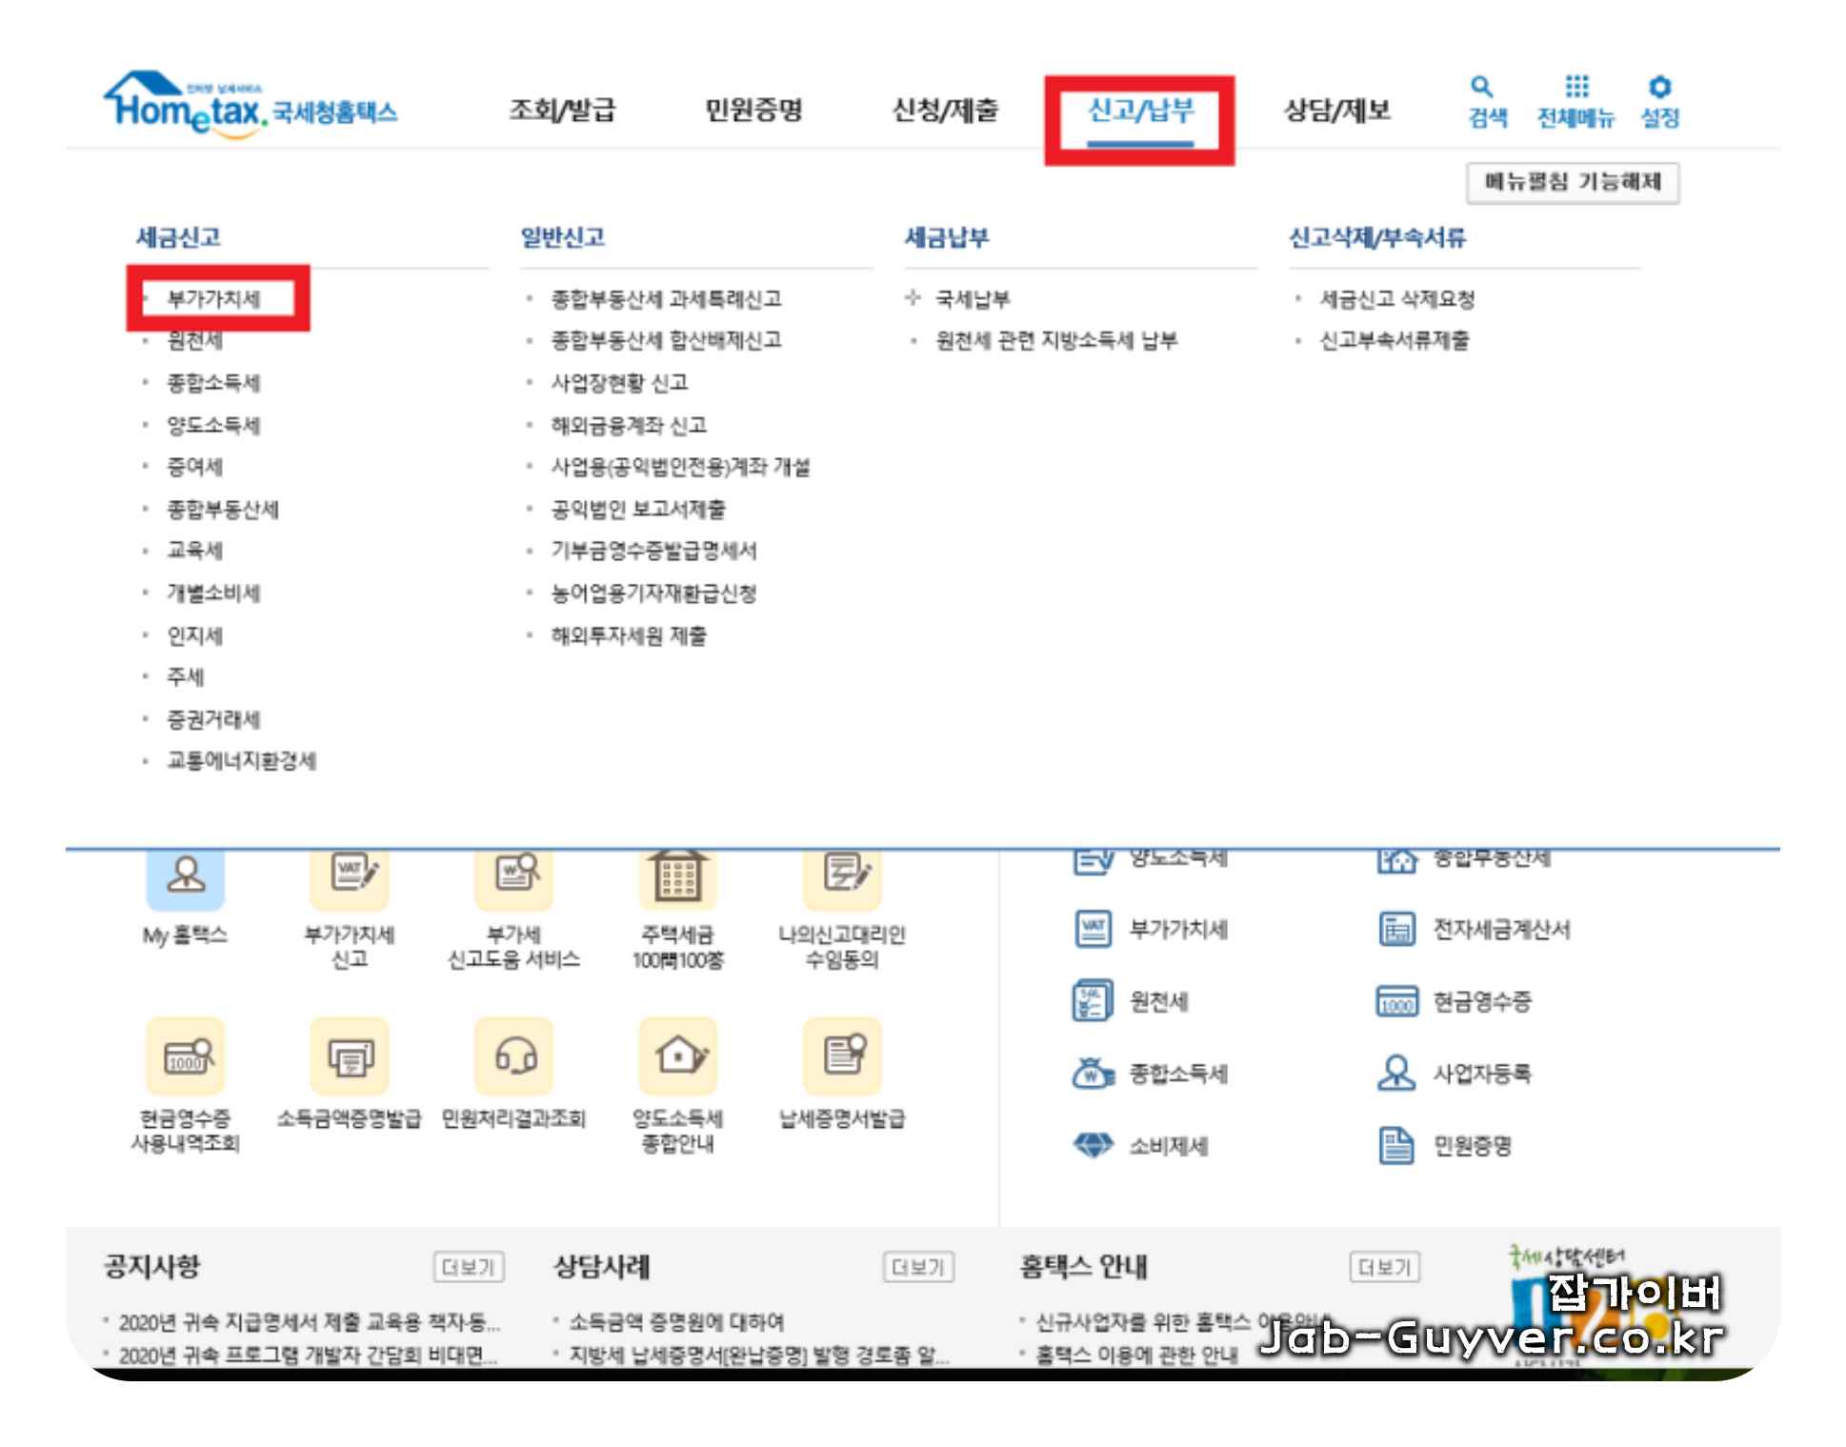Open 세금신고 삭제요청 link

point(1396,299)
